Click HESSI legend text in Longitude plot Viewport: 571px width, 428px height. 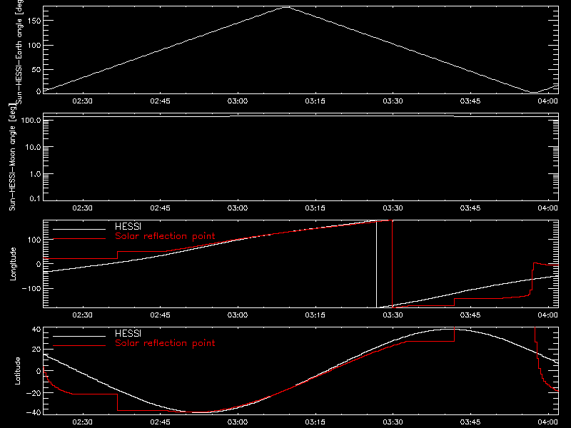[128, 226]
